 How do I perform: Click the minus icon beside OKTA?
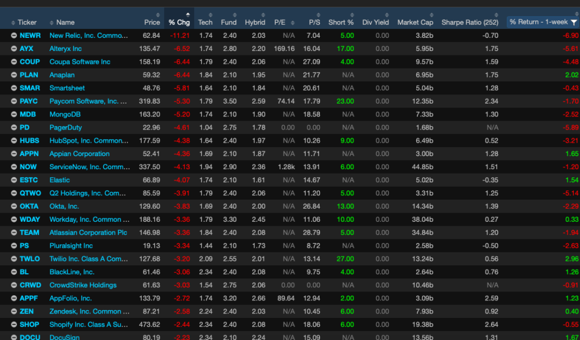point(14,206)
